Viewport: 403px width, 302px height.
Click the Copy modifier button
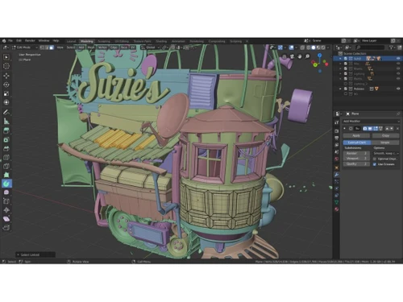tap(385, 136)
